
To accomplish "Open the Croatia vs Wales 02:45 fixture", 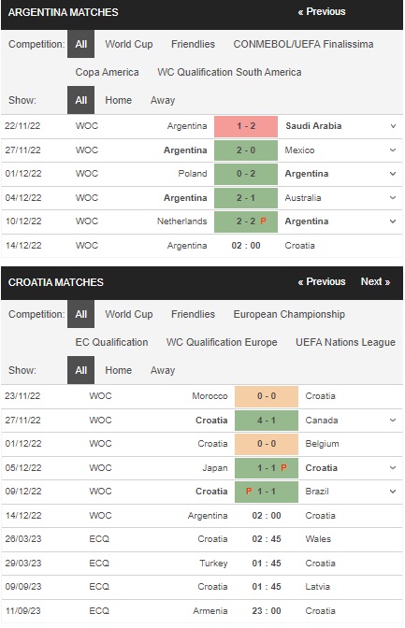I will (202, 539).
